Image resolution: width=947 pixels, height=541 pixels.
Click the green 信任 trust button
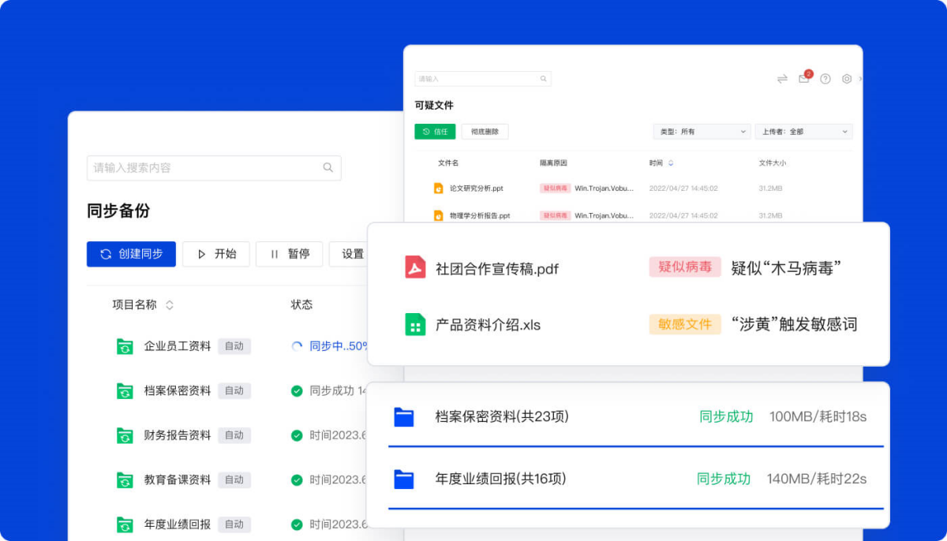click(434, 131)
